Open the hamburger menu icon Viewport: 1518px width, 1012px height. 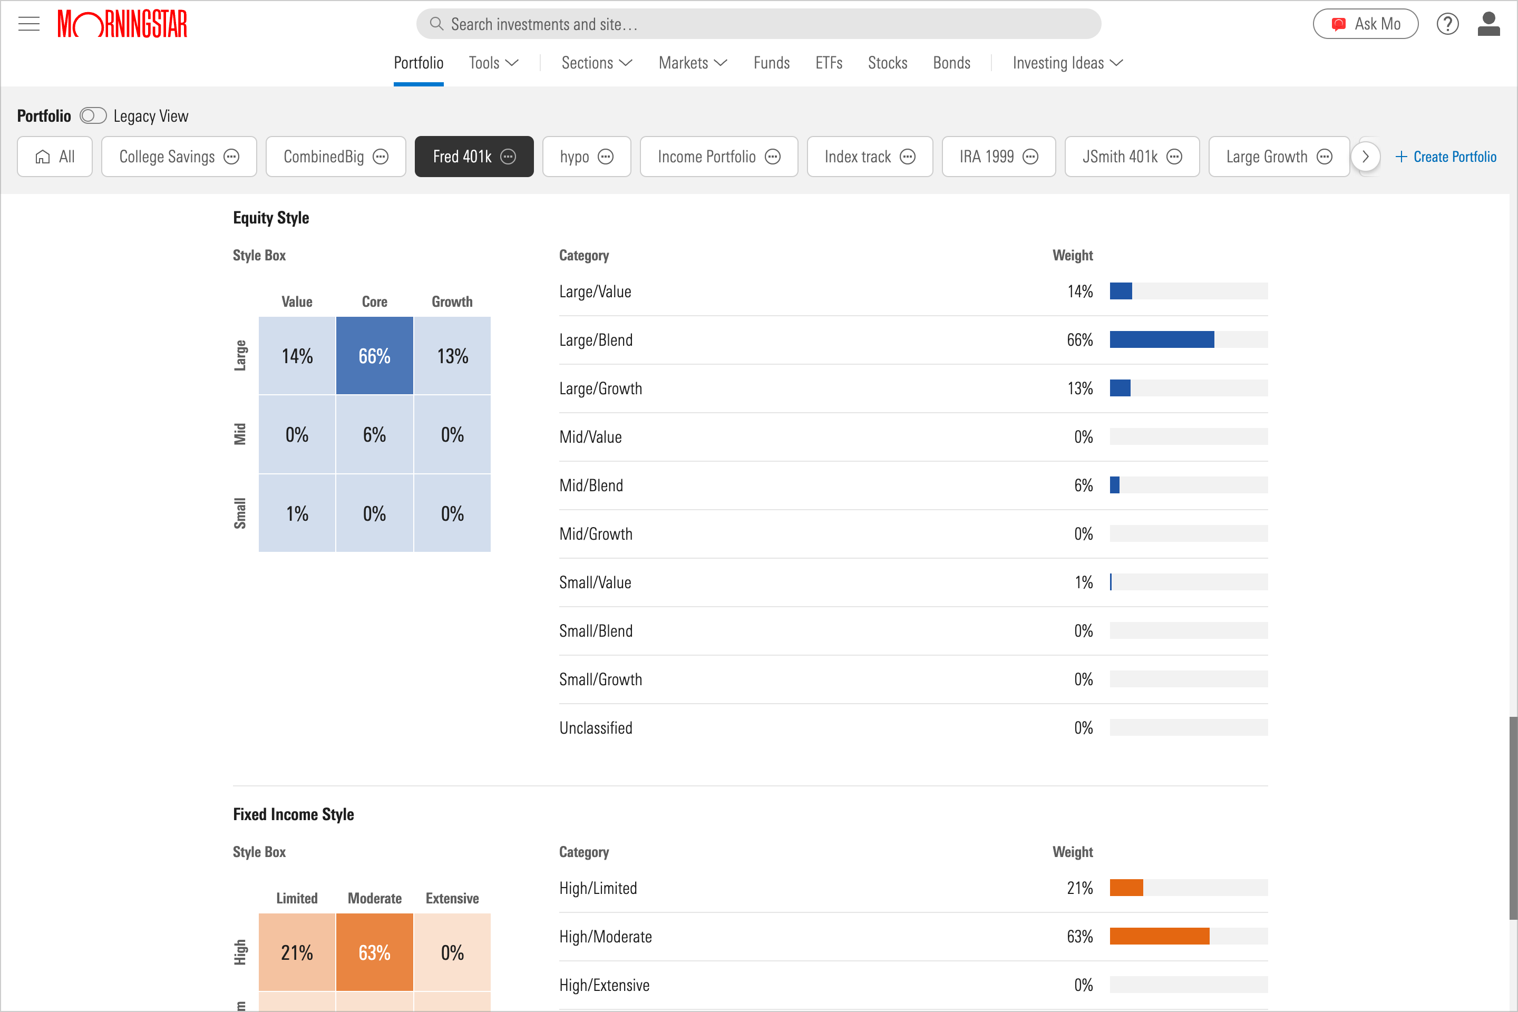coord(29,25)
